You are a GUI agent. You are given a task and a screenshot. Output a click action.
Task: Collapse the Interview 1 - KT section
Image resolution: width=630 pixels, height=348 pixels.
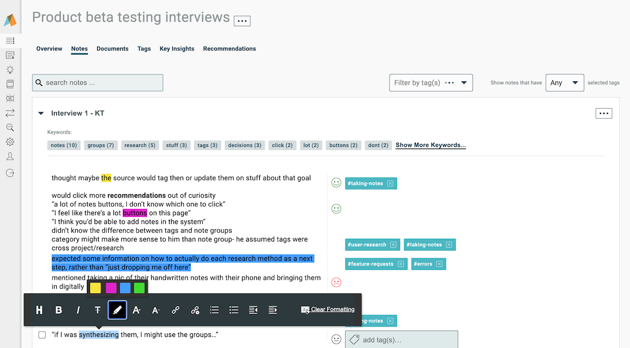click(x=41, y=113)
